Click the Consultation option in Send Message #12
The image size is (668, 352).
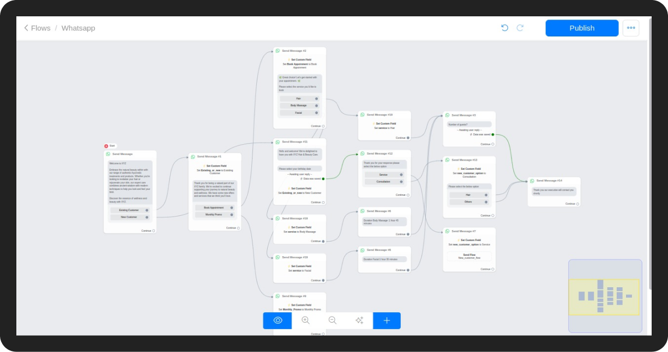pos(384,182)
